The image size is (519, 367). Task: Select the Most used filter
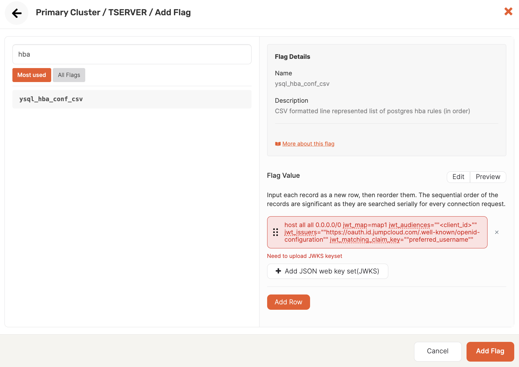click(x=31, y=75)
